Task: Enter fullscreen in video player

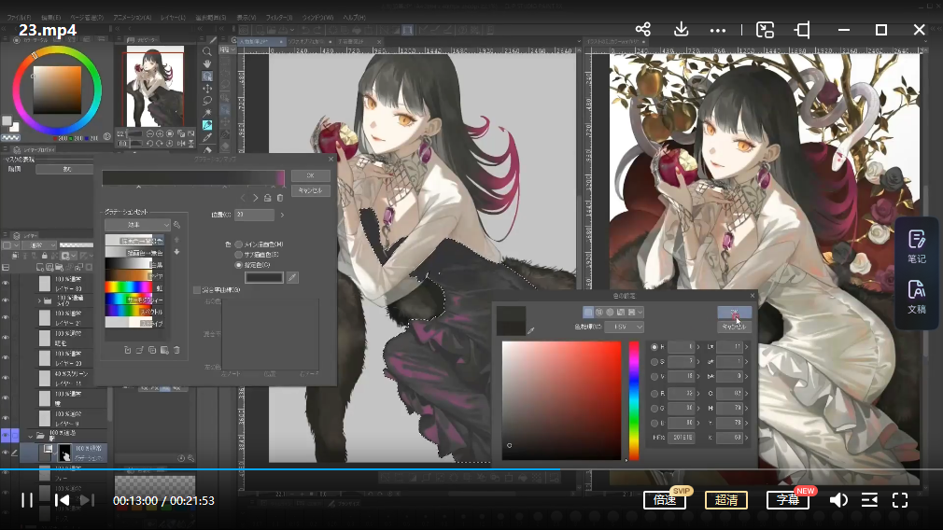Action: [900, 500]
